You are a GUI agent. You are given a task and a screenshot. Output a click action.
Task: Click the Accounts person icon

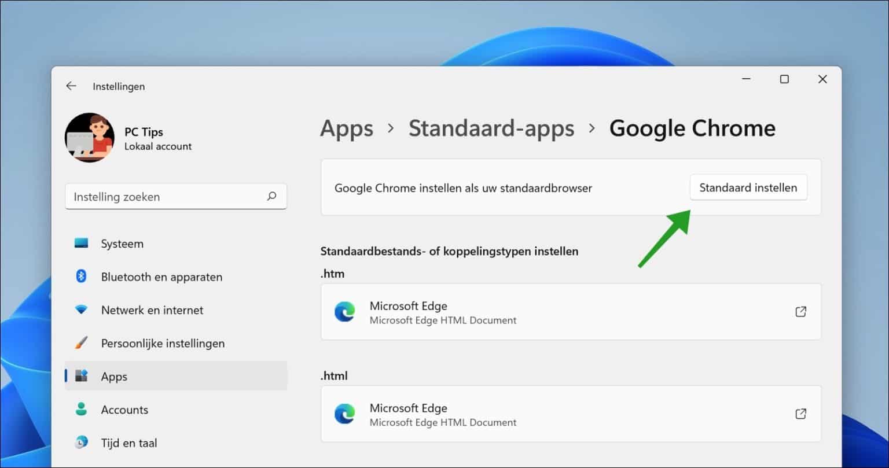click(80, 410)
